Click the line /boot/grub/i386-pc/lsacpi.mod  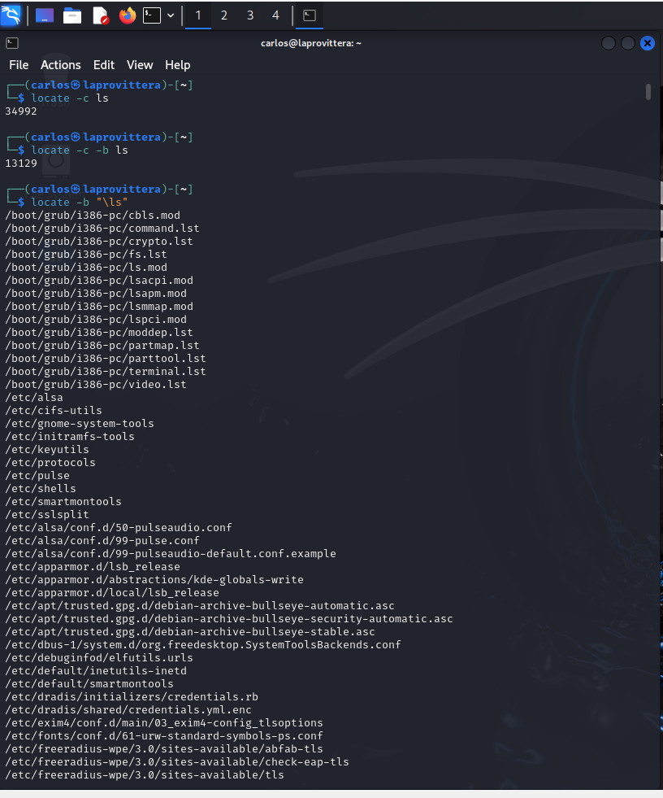pyautogui.click(x=99, y=280)
